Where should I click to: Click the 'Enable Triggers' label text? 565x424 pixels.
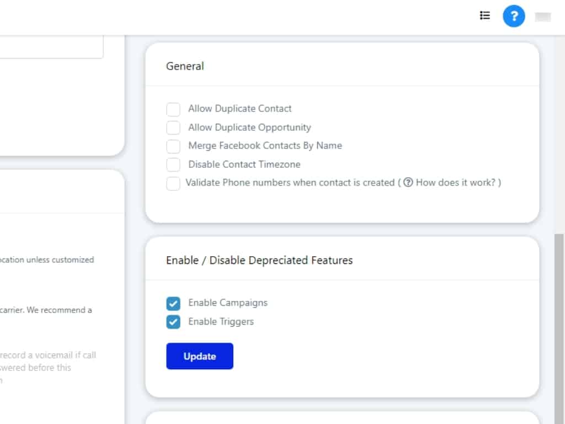(x=221, y=322)
